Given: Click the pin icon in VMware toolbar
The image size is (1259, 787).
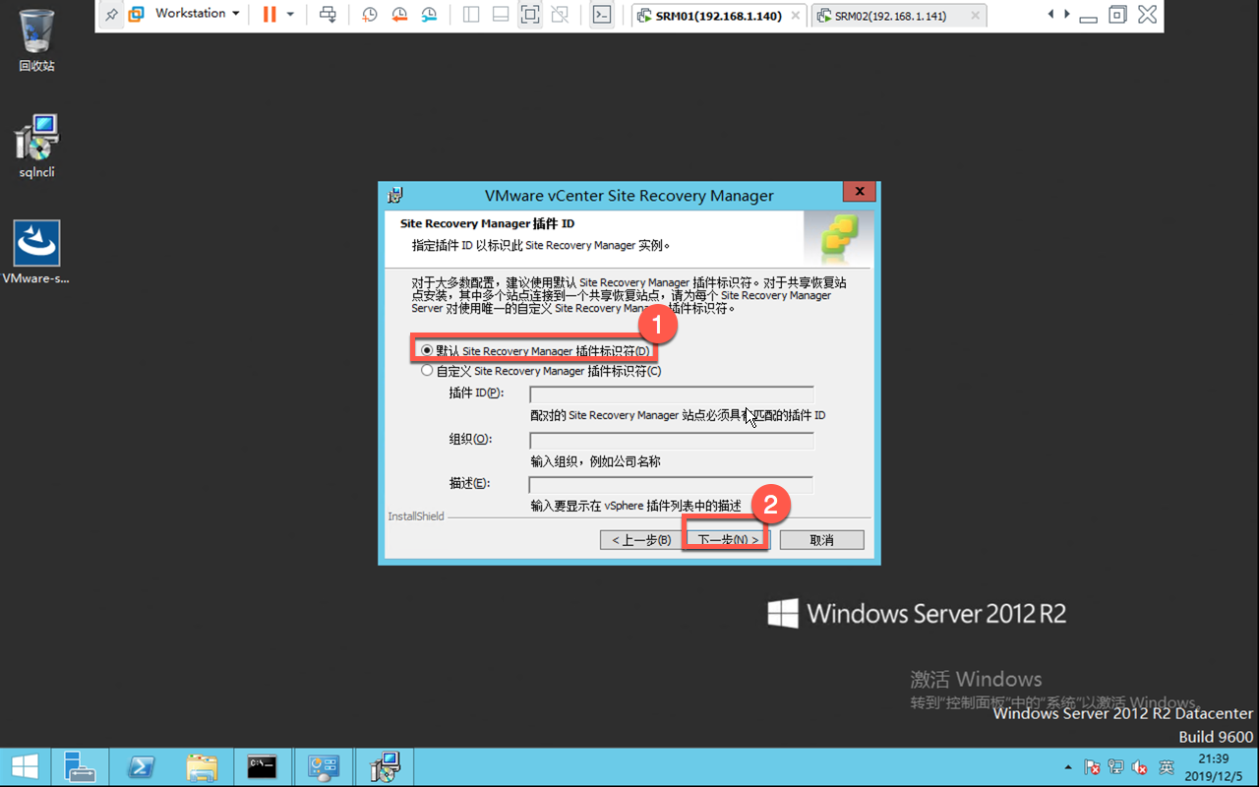Looking at the screenshot, I should 111,15.
